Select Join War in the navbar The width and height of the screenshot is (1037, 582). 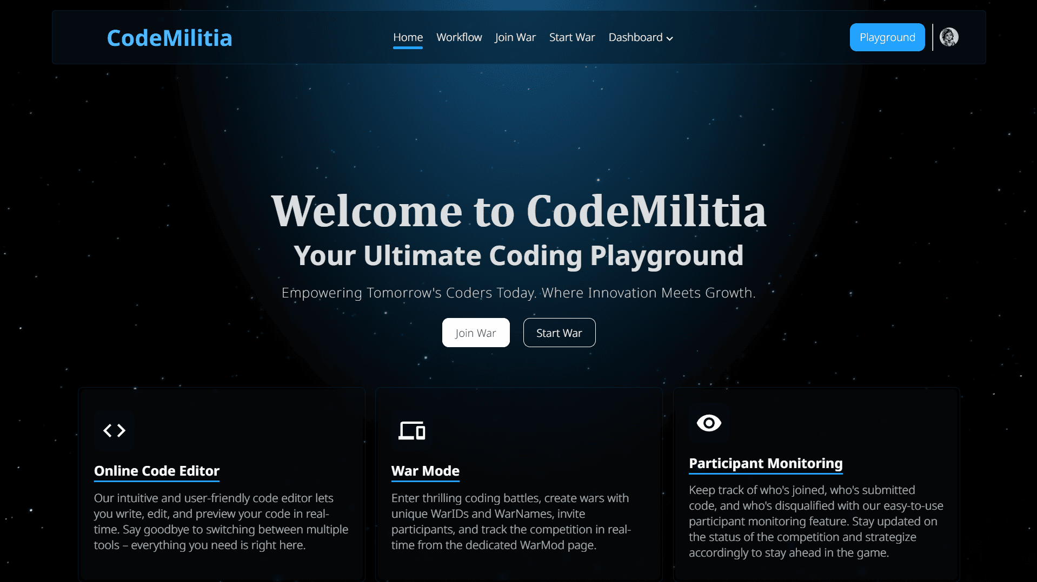(515, 37)
